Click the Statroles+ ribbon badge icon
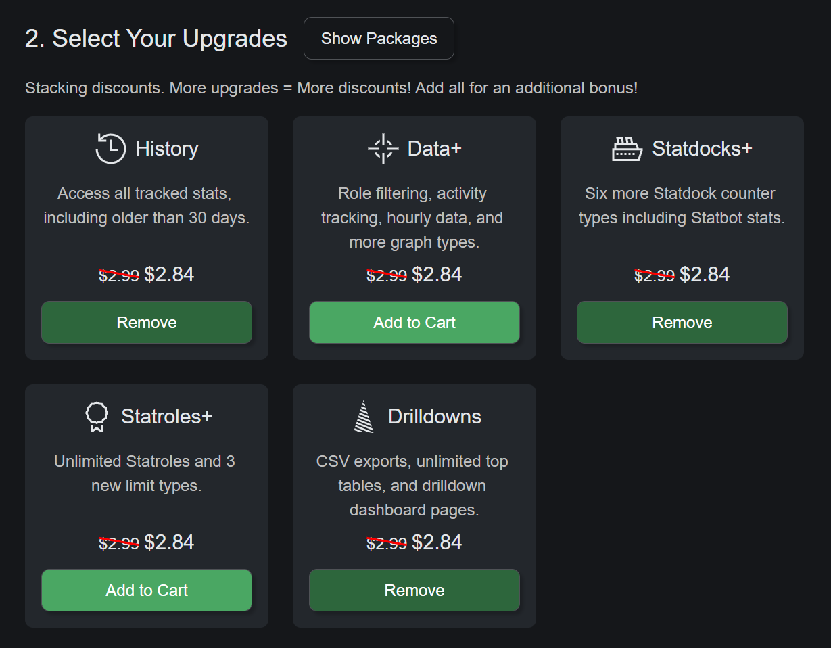Screen dimensions: 831x648 pos(97,417)
